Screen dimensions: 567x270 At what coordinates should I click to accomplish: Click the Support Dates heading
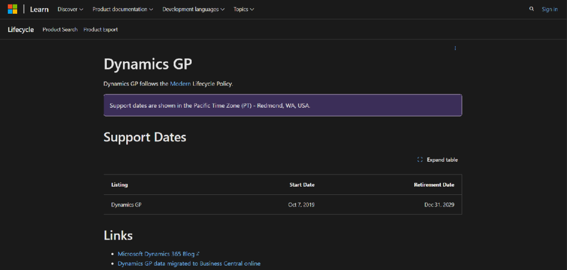click(x=145, y=137)
